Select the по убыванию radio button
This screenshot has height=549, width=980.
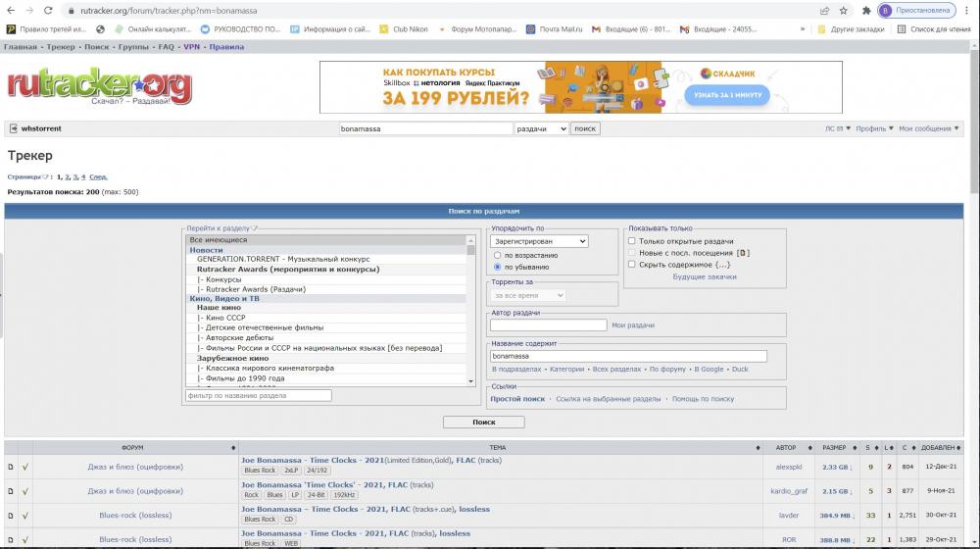498,267
